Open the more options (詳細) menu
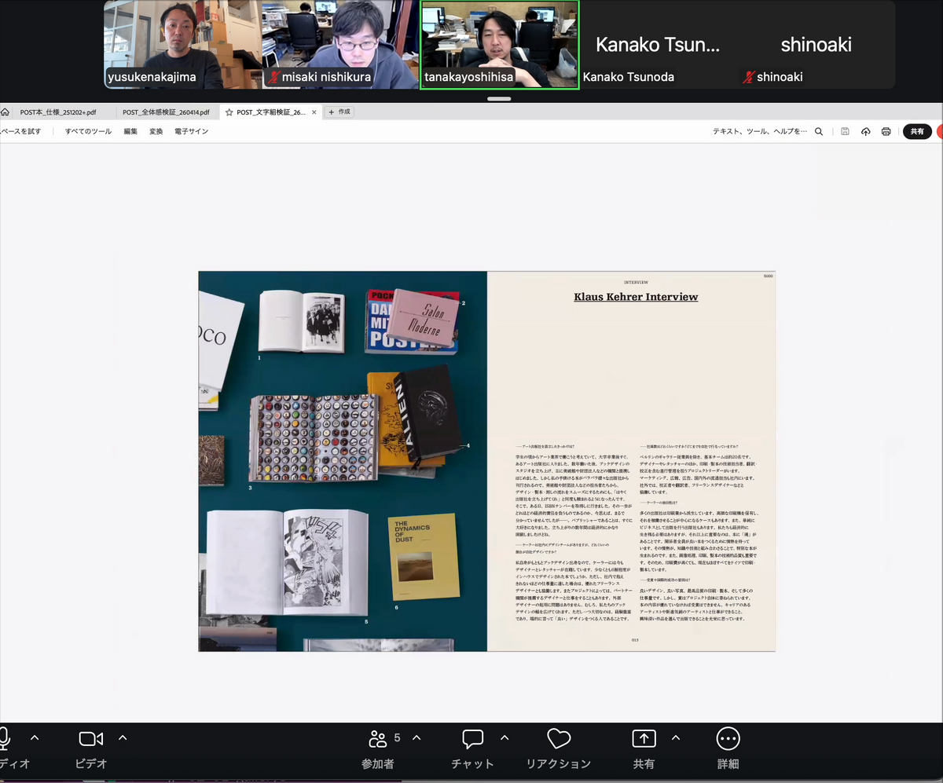The height and width of the screenshot is (783, 943). tap(728, 739)
